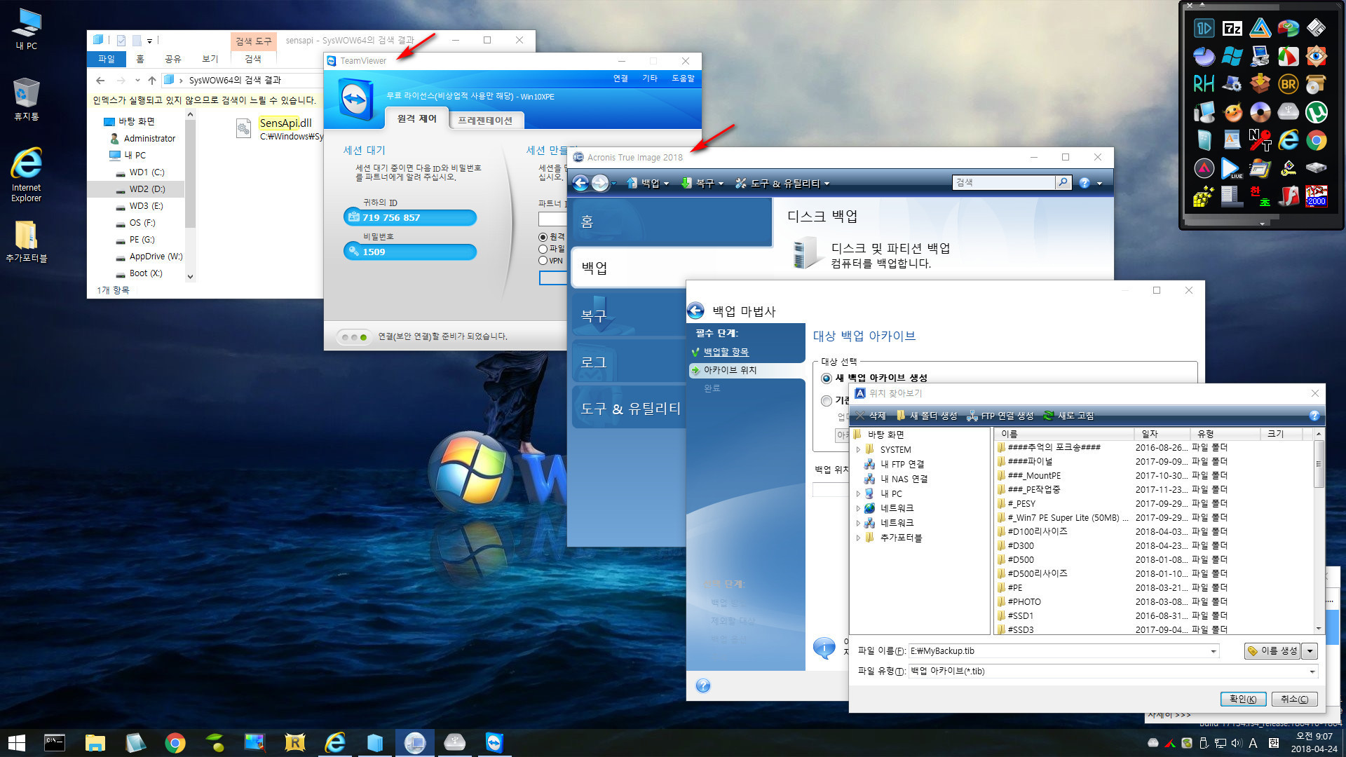Click the help icon in location browser toolbar
1346x757 pixels.
click(1314, 416)
